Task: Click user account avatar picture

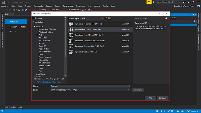Action: pos(199,6)
